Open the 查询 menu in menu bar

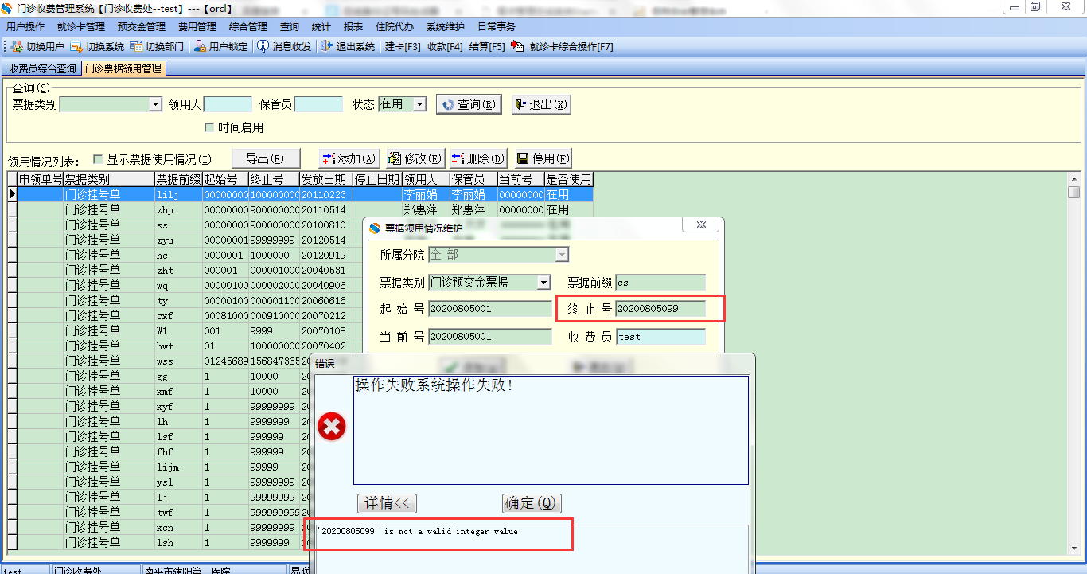pos(290,27)
